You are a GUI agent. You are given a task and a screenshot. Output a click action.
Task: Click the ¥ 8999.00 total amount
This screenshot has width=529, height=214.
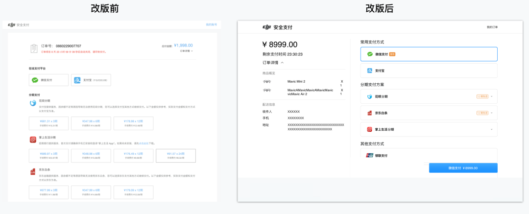click(x=280, y=45)
